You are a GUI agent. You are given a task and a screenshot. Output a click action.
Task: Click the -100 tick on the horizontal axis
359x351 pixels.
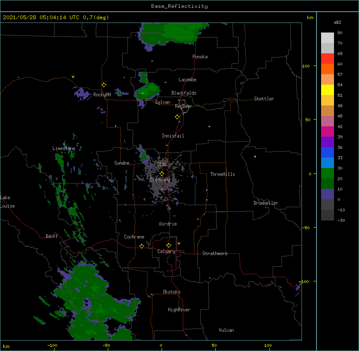52,345
